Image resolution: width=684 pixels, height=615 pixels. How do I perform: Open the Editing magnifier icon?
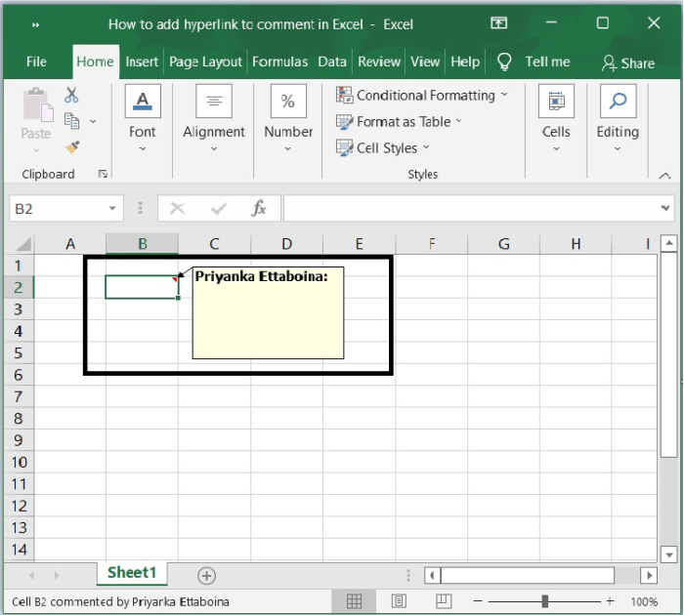pos(618,102)
